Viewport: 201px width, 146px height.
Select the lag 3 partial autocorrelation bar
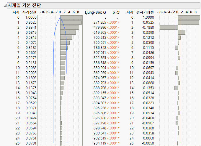(181, 32)
